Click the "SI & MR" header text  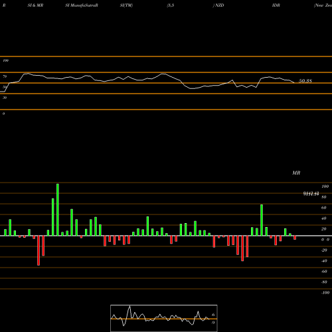click(35, 5)
